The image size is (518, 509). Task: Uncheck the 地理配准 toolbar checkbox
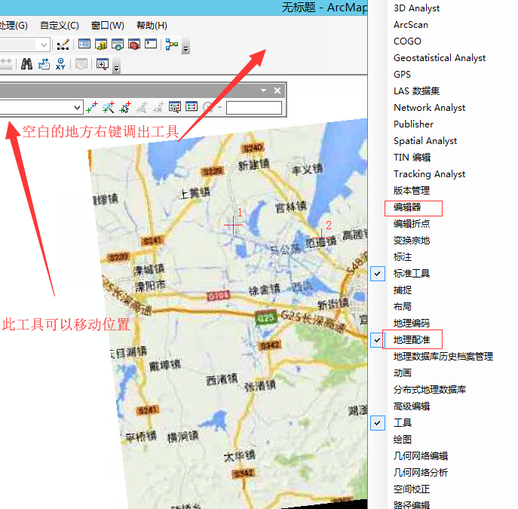click(378, 340)
